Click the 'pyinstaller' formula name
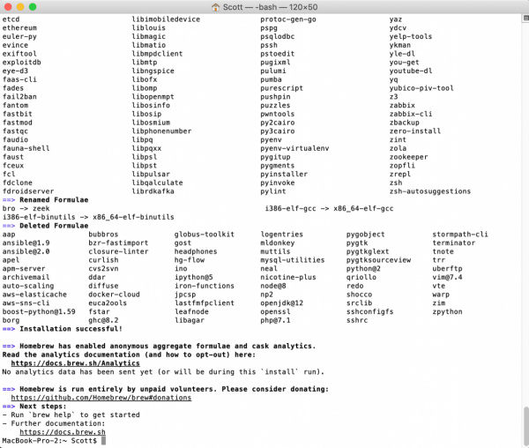This screenshot has width=529, height=448. coord(284,174)
